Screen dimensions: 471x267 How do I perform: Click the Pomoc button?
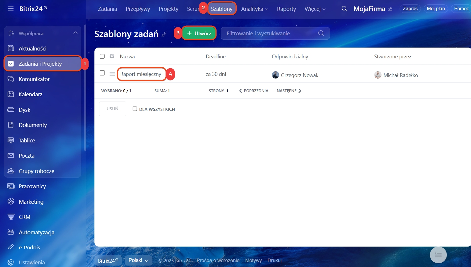[x=461, y=9]
